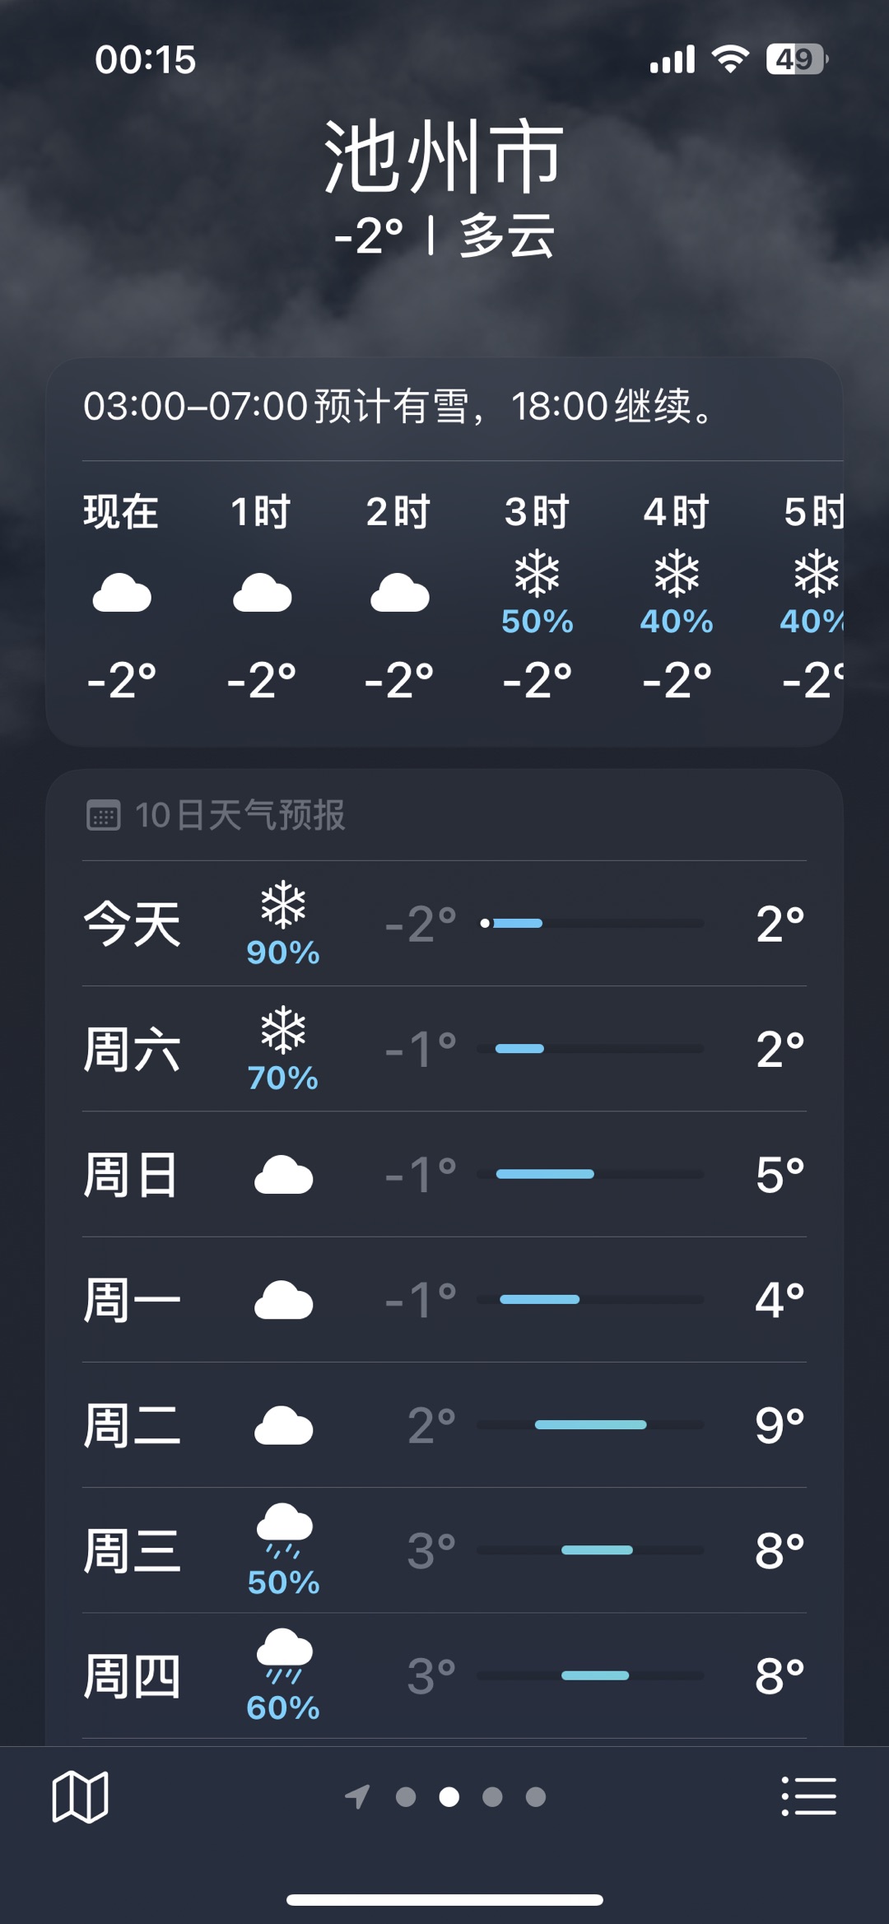
Task: Tap the 周一 temperature range bar
Action: pyautogui.click(x=590, y=1299)
